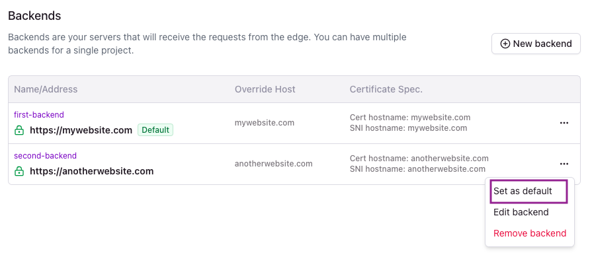The image size is (590, 253).
Task: Click the Backends heading
Action: point(34,16)
